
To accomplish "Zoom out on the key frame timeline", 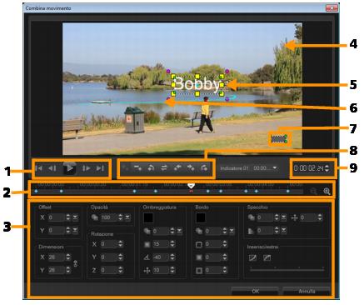I will [313, 191].
